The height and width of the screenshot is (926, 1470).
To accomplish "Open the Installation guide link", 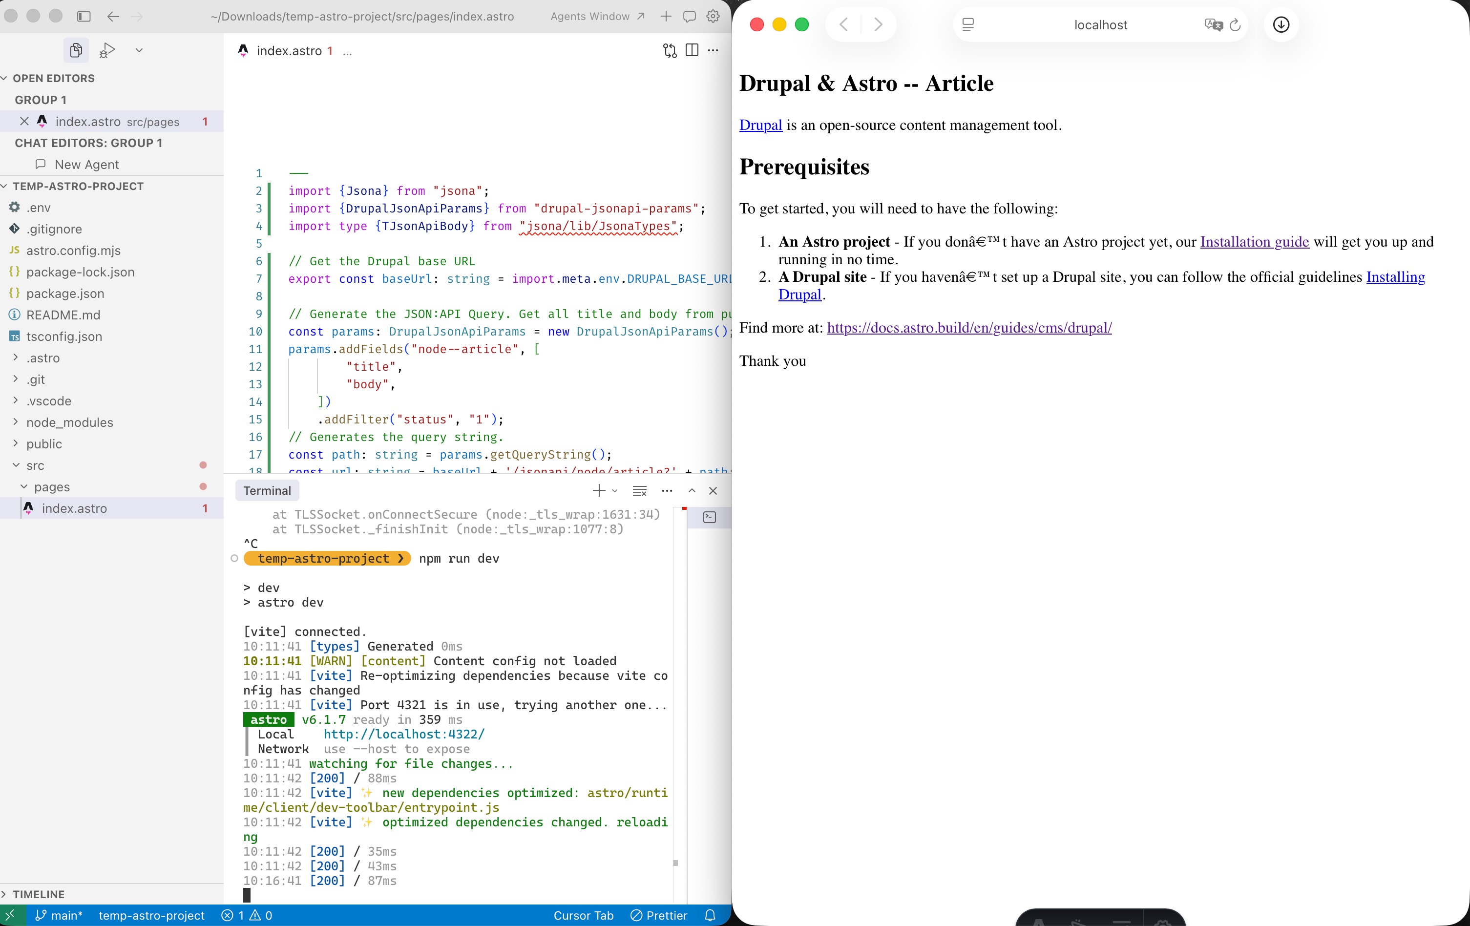I will pos(1254,242).
